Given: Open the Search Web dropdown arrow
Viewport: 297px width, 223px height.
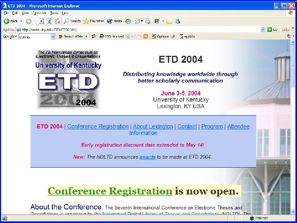Looking at the screenshot, I should pyautogui.click(x=86, y=36).
